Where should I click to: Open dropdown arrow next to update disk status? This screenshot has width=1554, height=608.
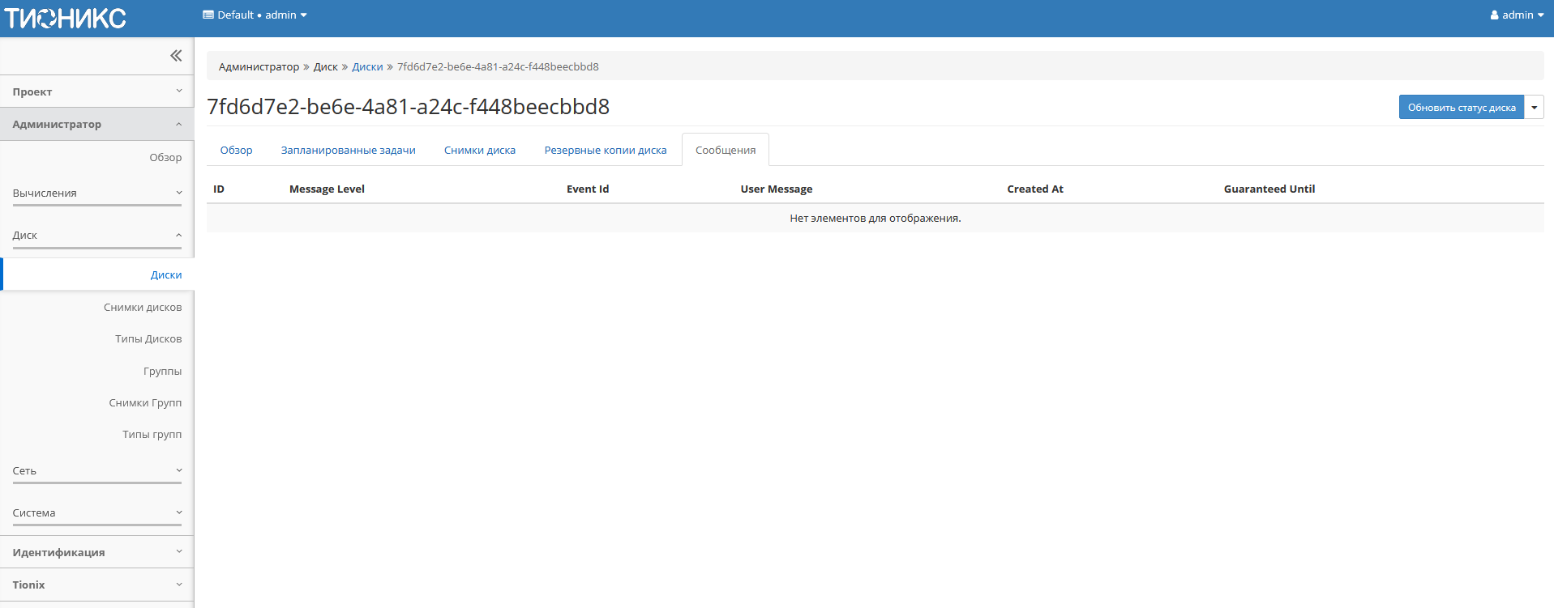point(1534,108)
